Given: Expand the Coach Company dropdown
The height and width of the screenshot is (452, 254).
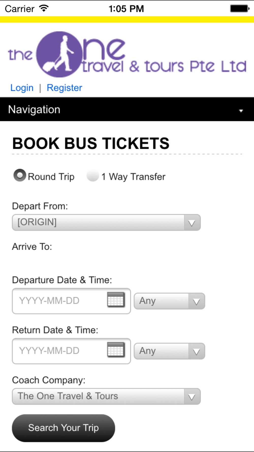Looking at the screenshot, I should (106, 396).
